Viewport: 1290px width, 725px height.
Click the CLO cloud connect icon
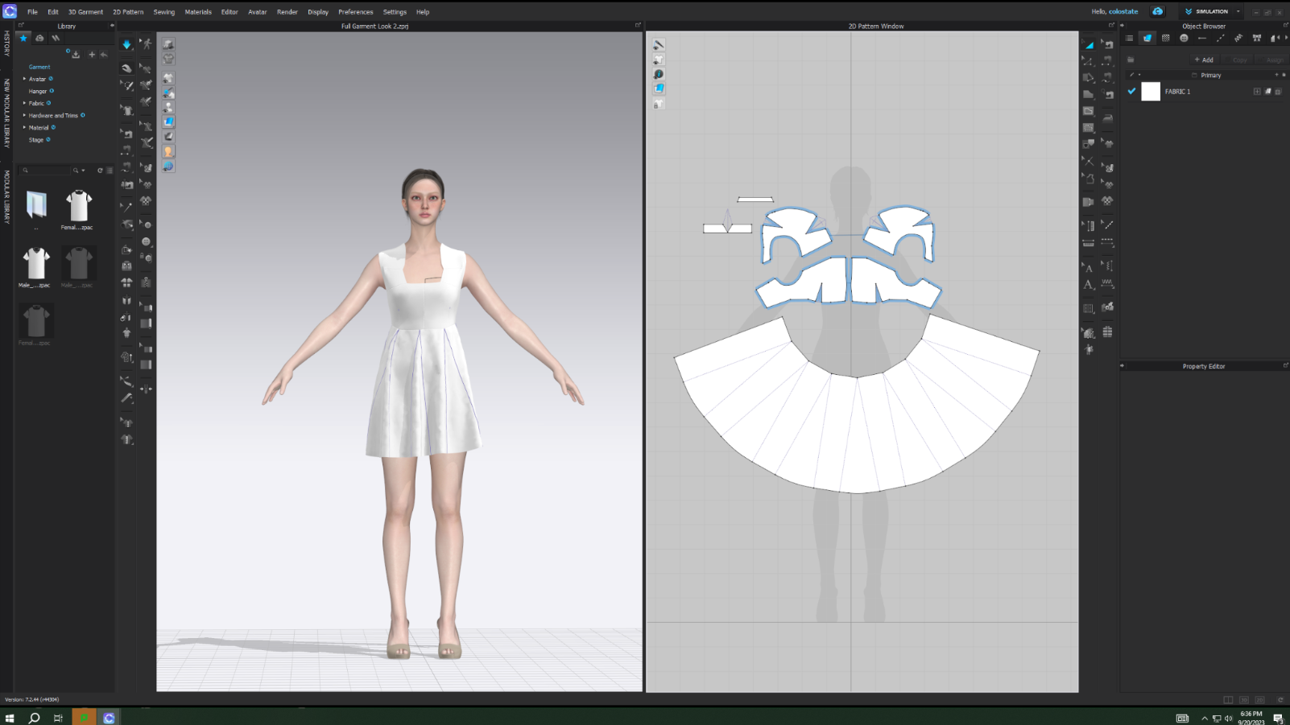coord(1158,11)
